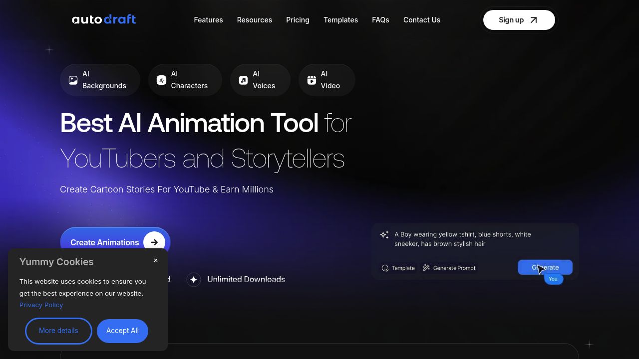Open the Templates menu item
The image size is (639, 359).
(x=340, y=20)
